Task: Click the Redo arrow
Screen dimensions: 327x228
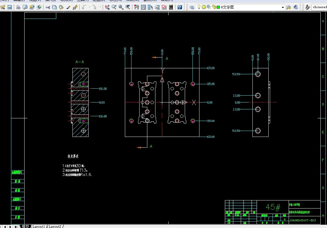Action: (x=95, y=7)
